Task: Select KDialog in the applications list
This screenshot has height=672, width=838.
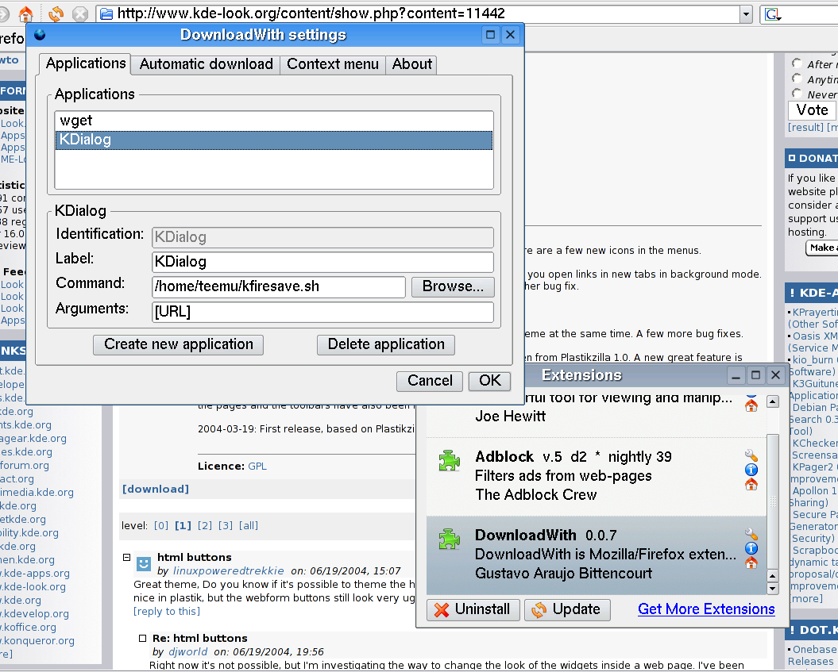Action: tap(273, 140)
